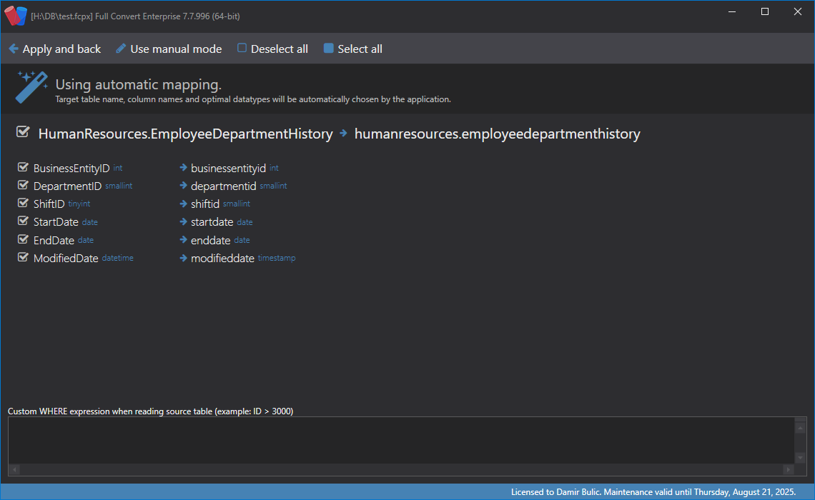Uncheck the ModifiedDate column checkbox
815x500 pixels.
point(23,258)
